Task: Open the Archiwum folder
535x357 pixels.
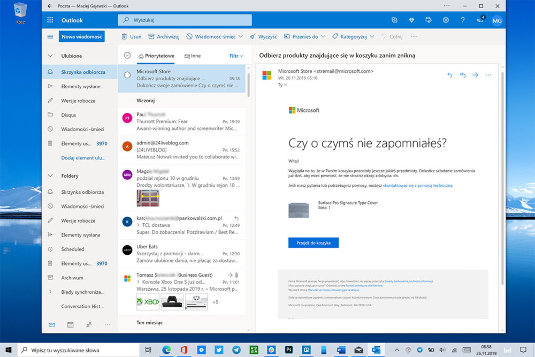Action: [x=80, y=278]
